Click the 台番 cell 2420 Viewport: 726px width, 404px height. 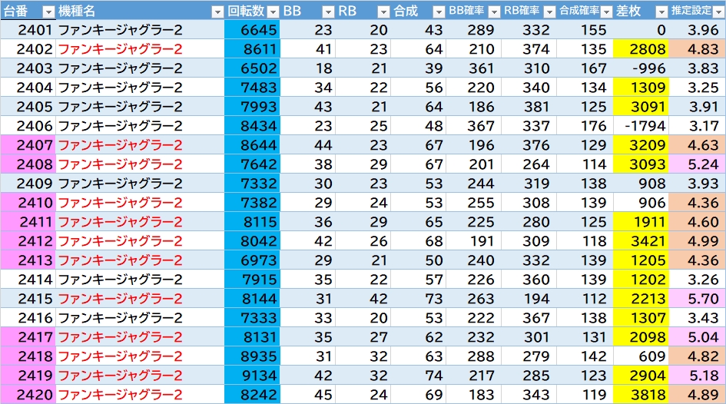(28, 395)
